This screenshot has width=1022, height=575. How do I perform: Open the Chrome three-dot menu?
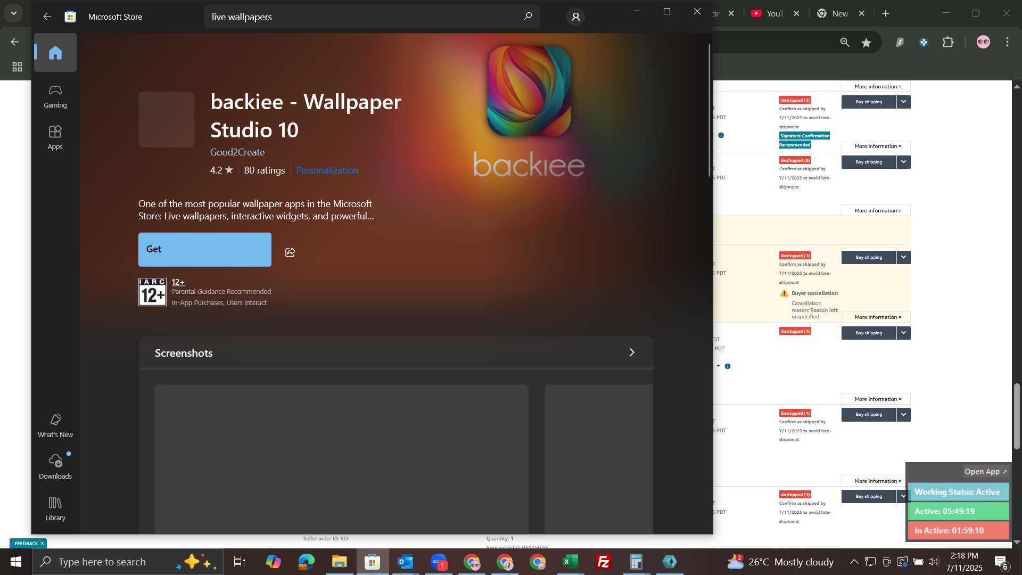tap(1008, 42)
